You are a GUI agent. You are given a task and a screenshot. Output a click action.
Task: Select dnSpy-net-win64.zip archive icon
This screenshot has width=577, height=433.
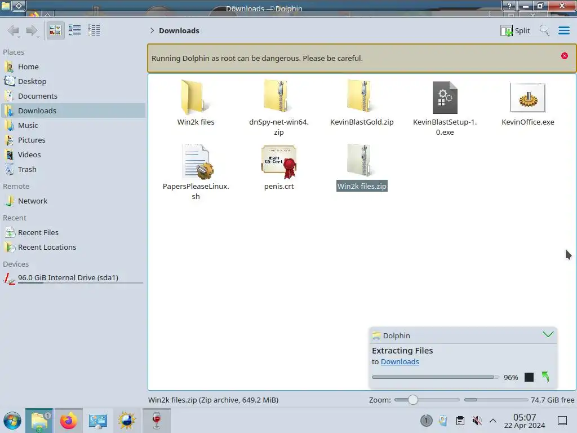tap(278, 96)
